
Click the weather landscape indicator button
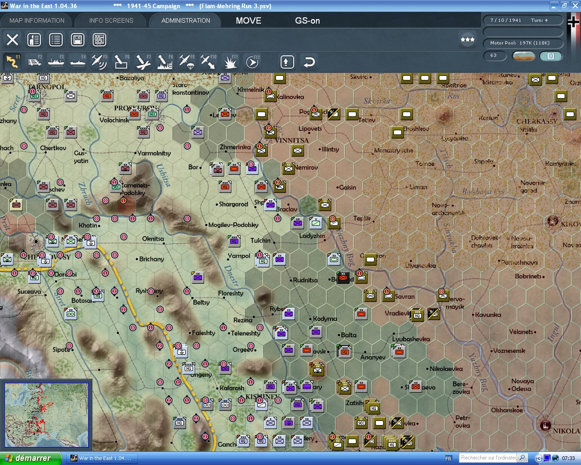pos(523,56)
